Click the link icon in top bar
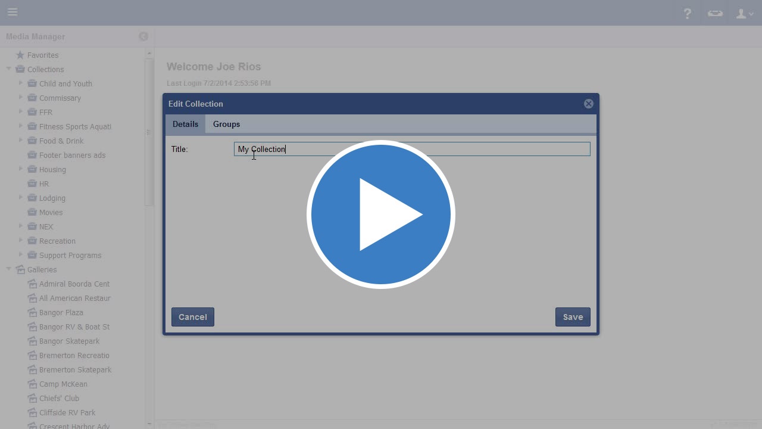 coord(715,13)
